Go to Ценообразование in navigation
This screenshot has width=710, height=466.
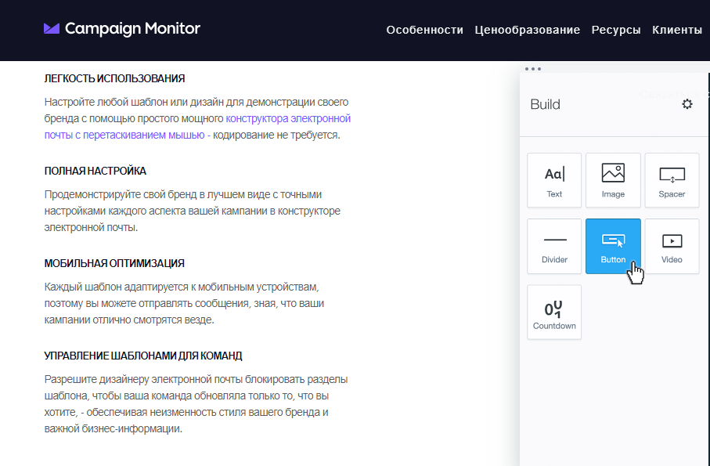click(528, 30)
